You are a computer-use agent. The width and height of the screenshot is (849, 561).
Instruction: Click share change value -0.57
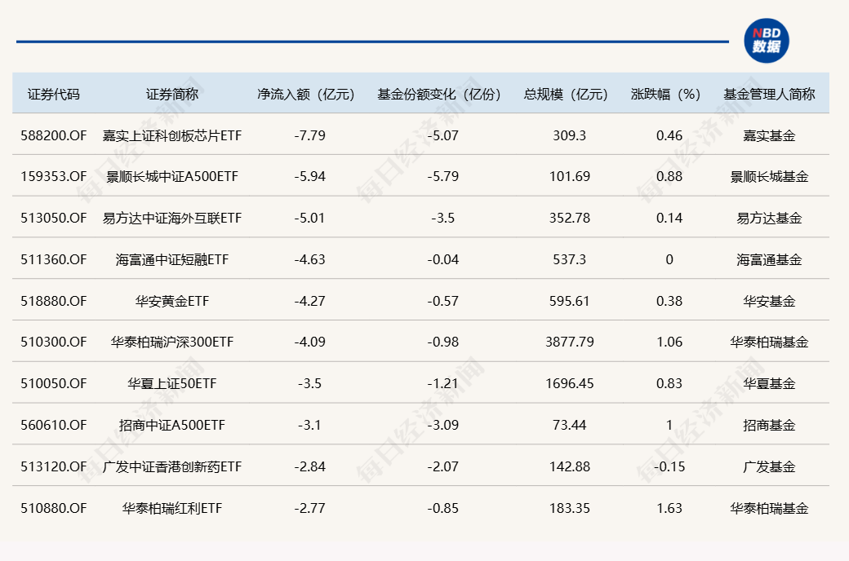tap(443, 301)
